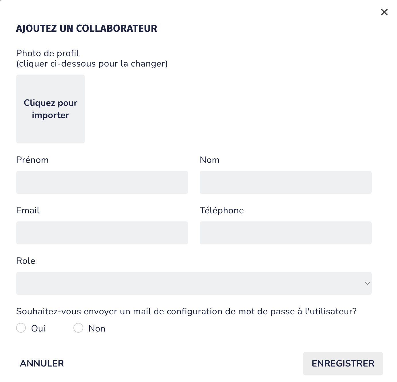
Task: Save with the ENREGISTRER button
Action: (343, 363)
